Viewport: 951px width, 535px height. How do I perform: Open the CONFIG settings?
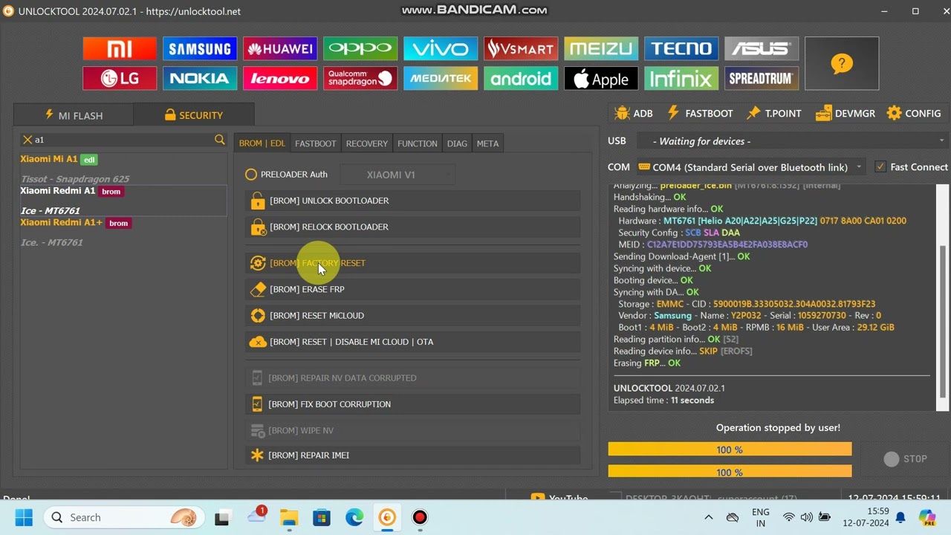click(914, 114)
